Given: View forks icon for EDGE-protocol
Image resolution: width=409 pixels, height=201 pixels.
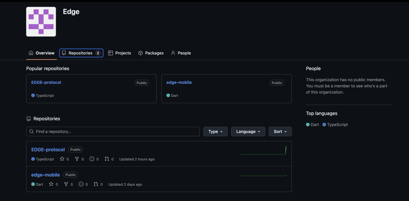Looking at the screenshot, I should [77, 159].
